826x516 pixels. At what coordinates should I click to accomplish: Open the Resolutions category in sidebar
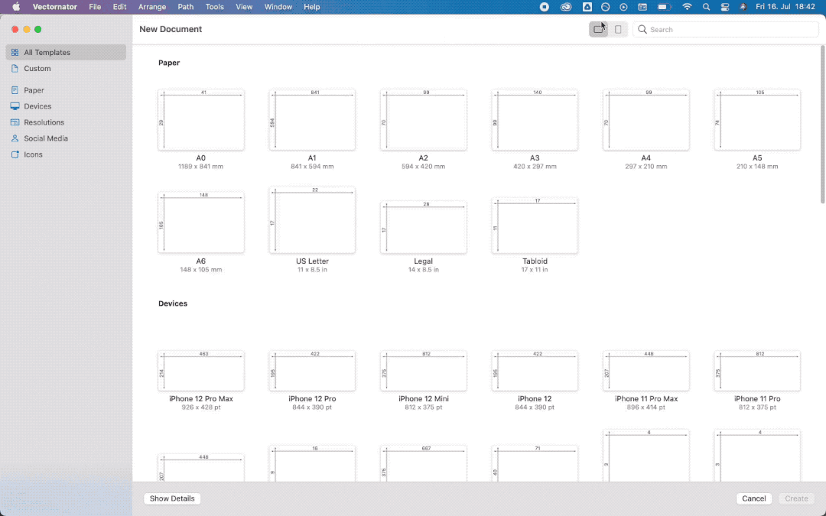pyautogui.click(x=66, y=122)
